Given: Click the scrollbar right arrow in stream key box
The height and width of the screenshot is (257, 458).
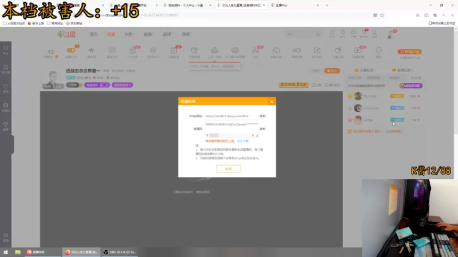Looking at the screenshot, I should coord(252,135).
